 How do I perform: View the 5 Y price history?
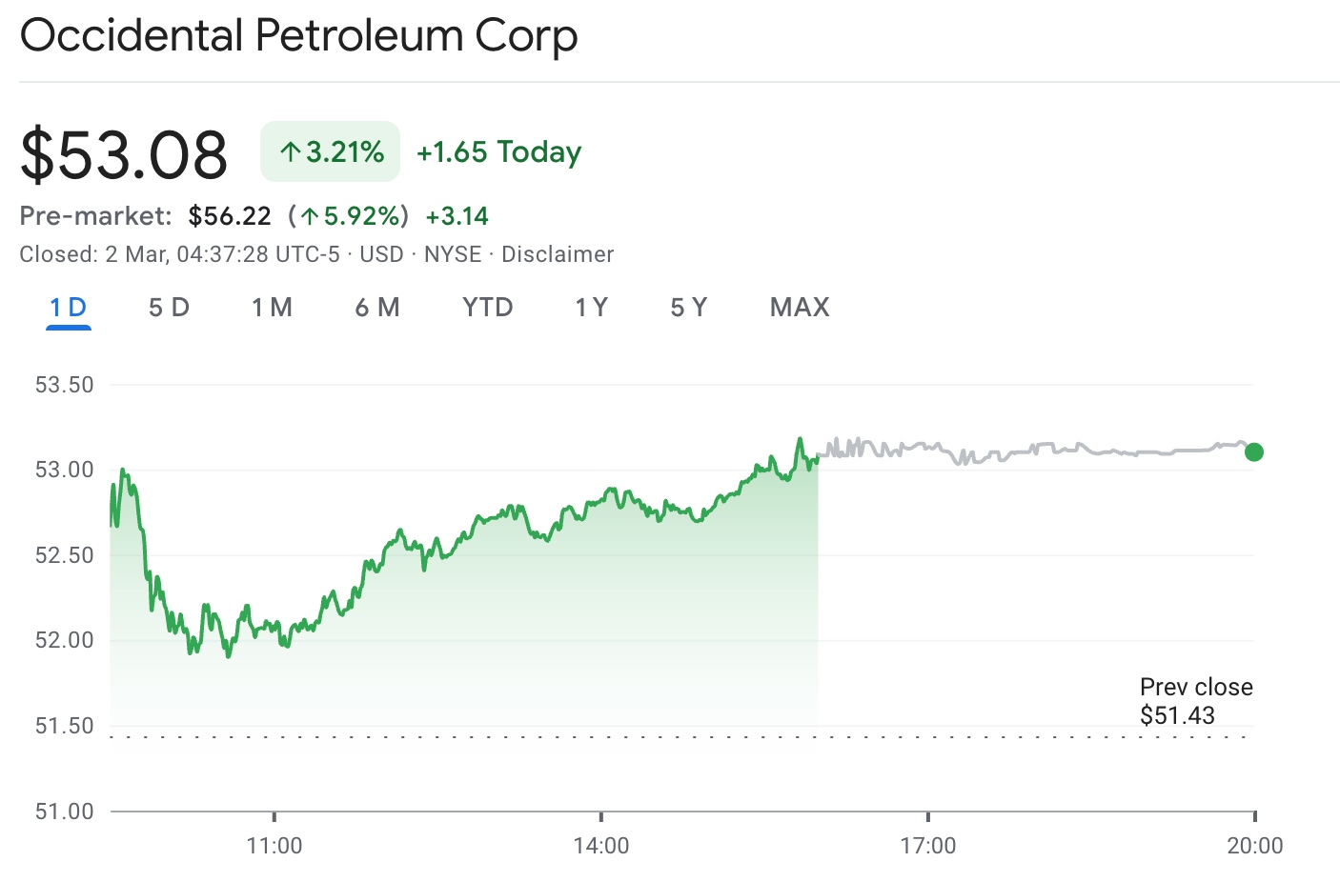(688, 308)
